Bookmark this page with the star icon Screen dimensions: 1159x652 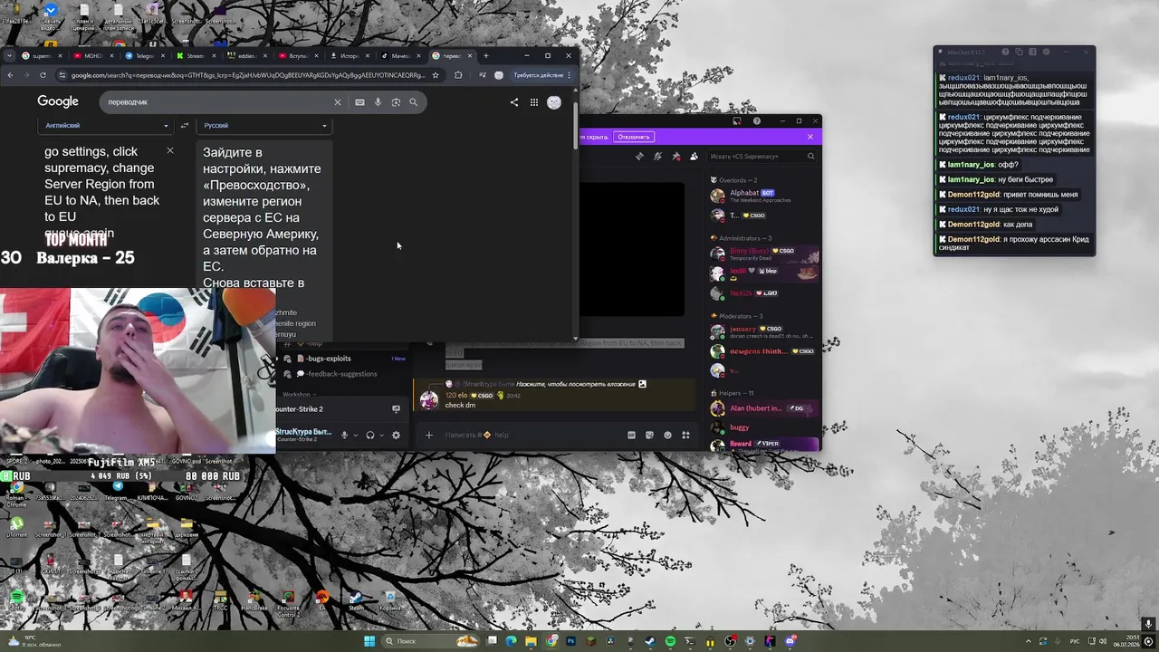436,75
